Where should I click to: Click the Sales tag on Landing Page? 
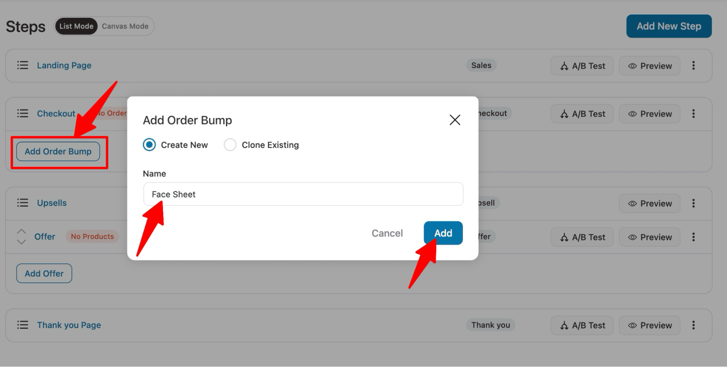(x=481, y=65)
